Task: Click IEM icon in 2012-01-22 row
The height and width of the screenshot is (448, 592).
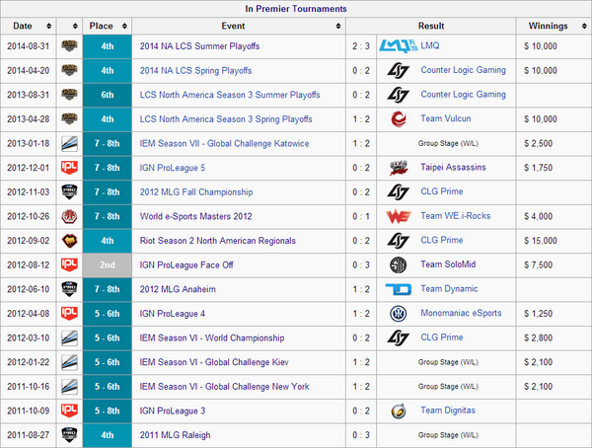Action: tap(69, 362)
